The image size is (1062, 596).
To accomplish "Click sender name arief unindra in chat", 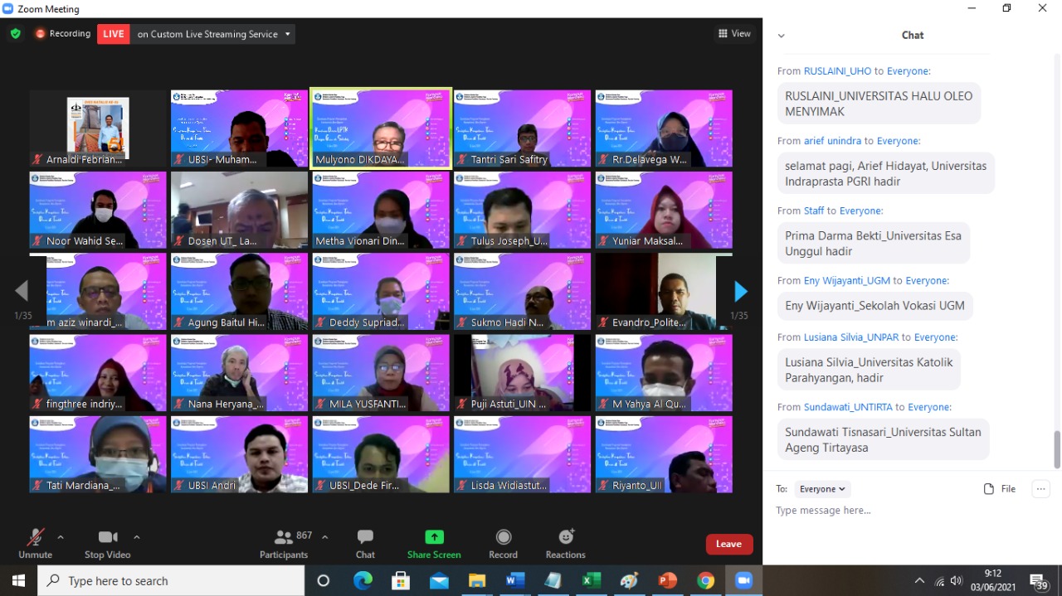I will 832,141.
